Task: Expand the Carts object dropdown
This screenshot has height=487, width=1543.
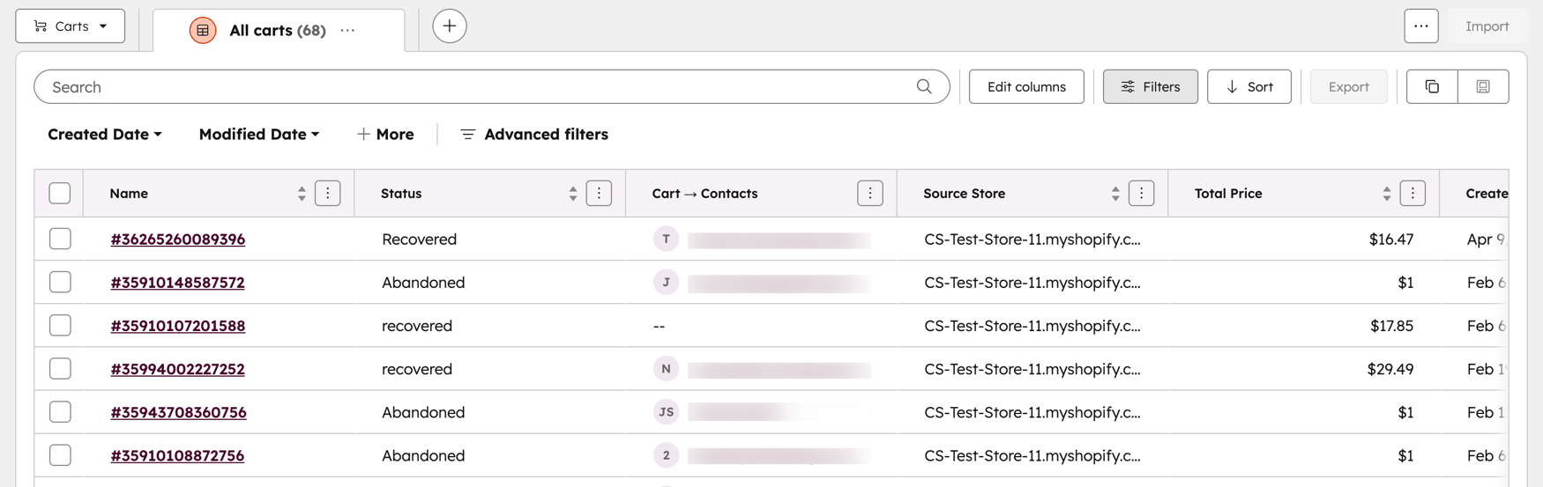Action: pos(71,26)
